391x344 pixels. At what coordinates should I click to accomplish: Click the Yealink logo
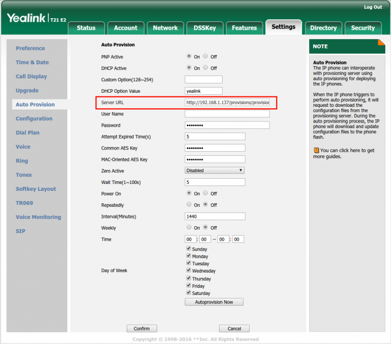point(26,18)
